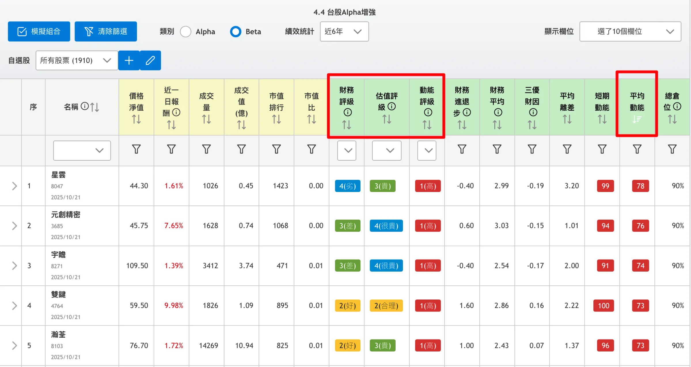Toggle descending sort on 平均動能
Viewport: 691px width, 367px height.
637,119
